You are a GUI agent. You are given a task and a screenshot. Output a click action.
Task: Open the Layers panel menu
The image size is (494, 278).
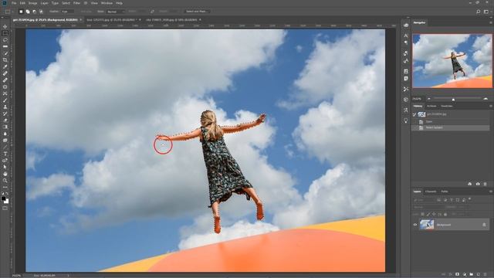tap(490, 192)
